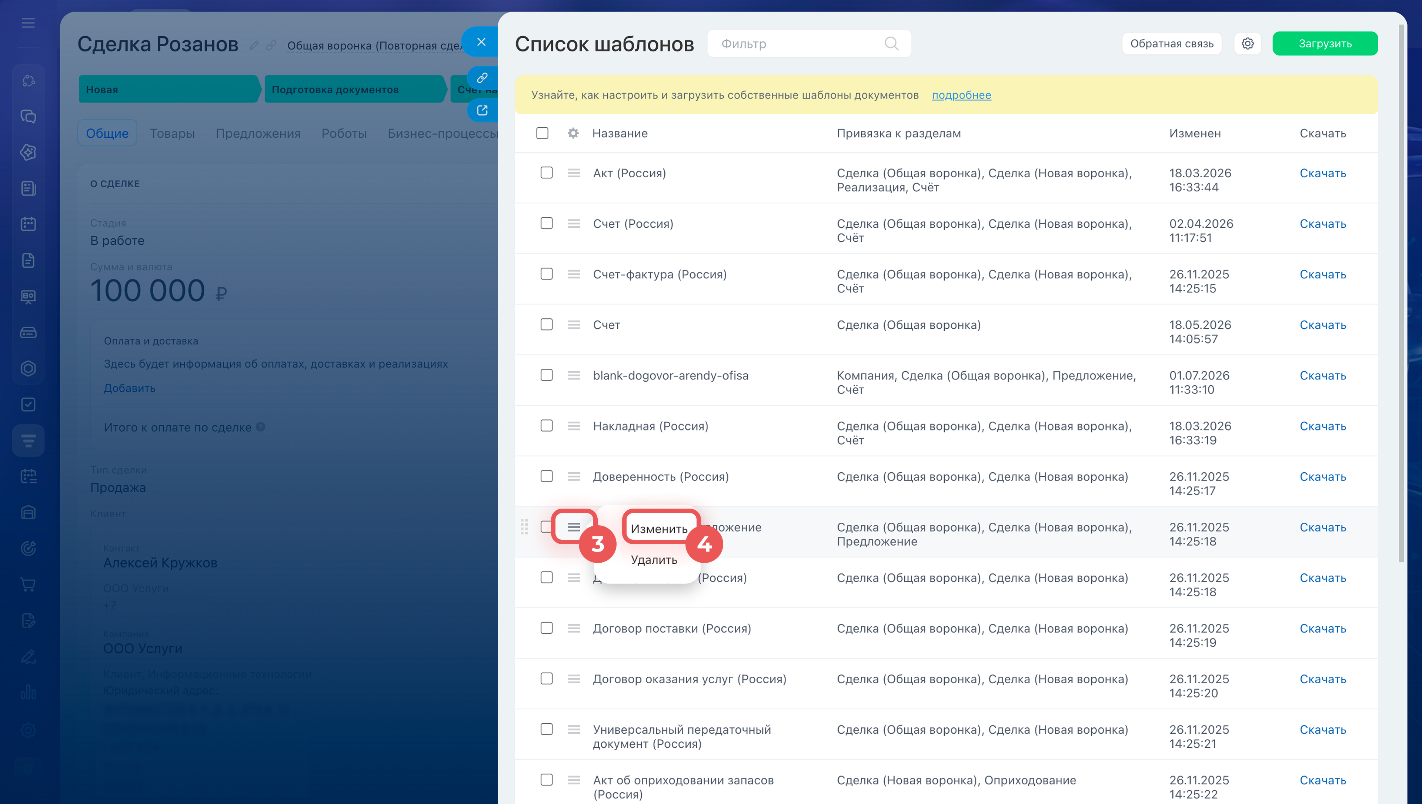Open the row menu icon for Доверенность (Россия)

tap(574, 476)
